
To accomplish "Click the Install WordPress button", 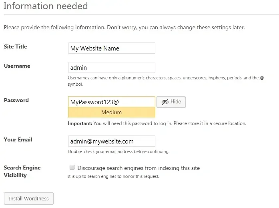I will pos(29,198).
